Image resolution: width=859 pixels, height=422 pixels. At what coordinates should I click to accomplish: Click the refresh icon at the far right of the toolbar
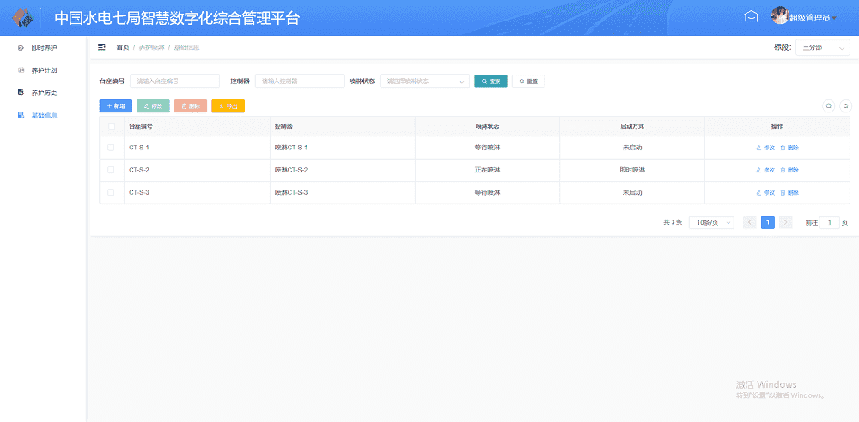click(x=844, y=106)
